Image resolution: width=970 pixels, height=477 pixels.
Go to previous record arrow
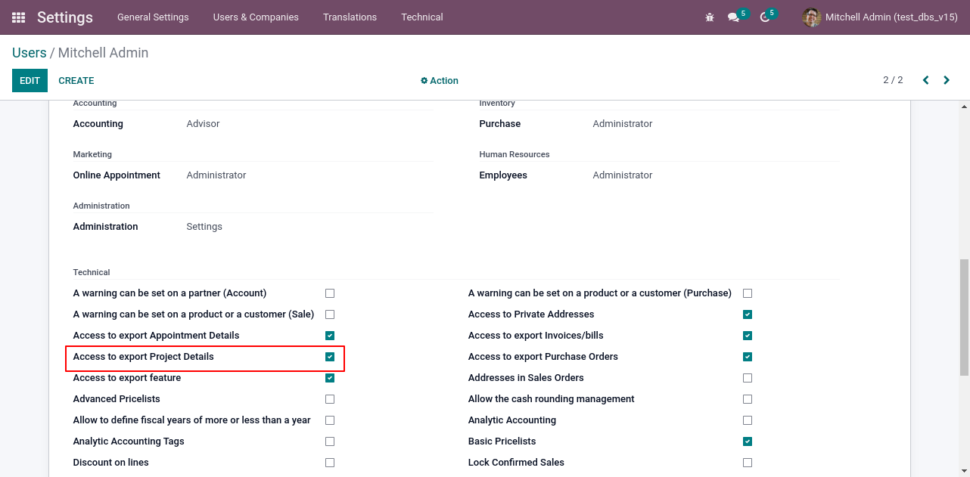tap(925, 80)
